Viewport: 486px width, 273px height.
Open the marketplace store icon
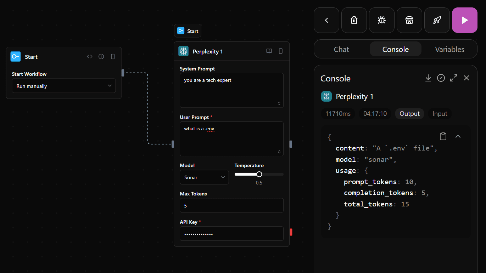(409, 20)
